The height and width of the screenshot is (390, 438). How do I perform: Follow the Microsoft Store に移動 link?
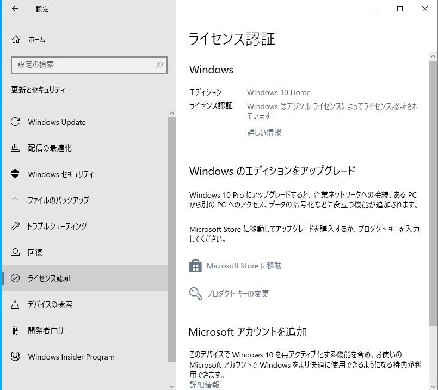(x=244, y=266)
